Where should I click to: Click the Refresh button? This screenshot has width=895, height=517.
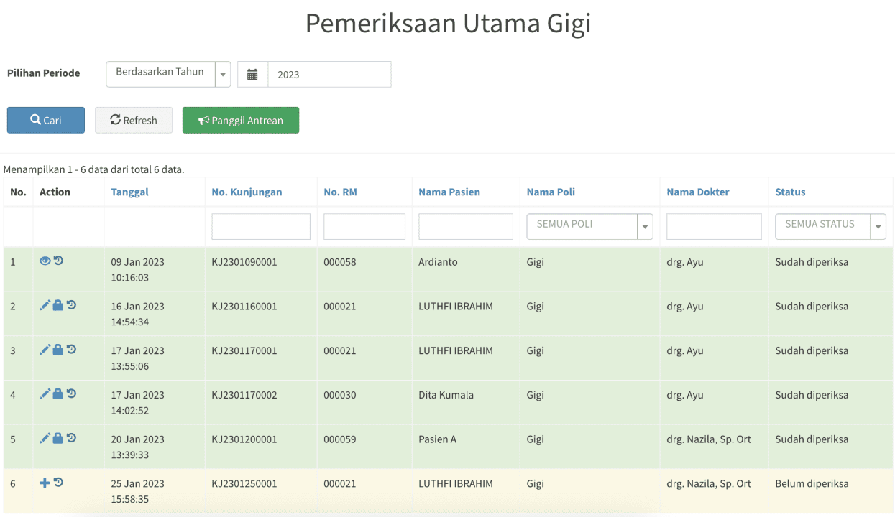[x=134, y=120]
